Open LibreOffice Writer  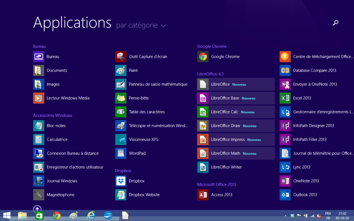[x=220, y=167]
